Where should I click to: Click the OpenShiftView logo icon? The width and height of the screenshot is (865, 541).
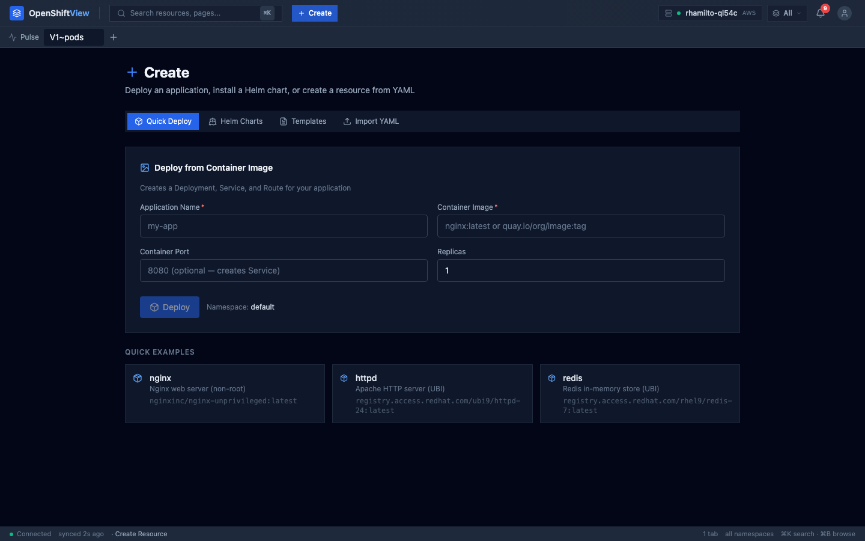17,13
